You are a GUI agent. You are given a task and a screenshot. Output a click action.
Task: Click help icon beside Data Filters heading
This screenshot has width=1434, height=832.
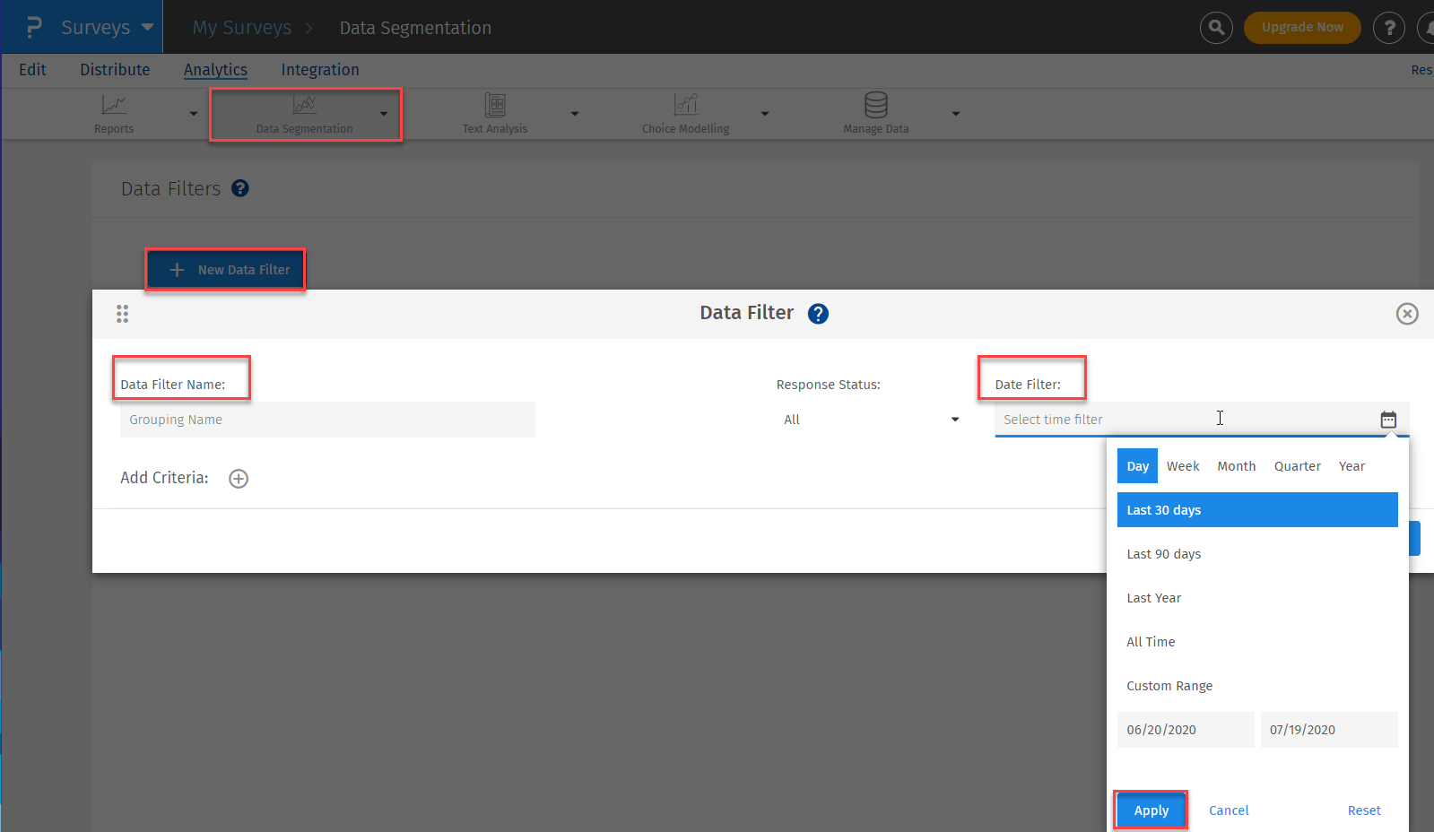(x=240, y=188)
